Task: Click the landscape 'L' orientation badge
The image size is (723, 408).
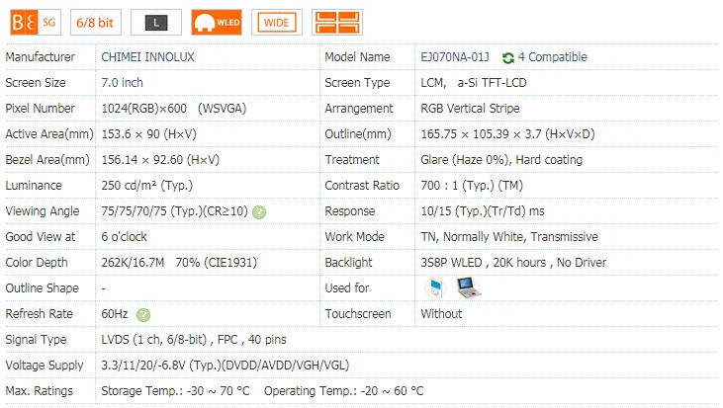Action: [156, 22]
